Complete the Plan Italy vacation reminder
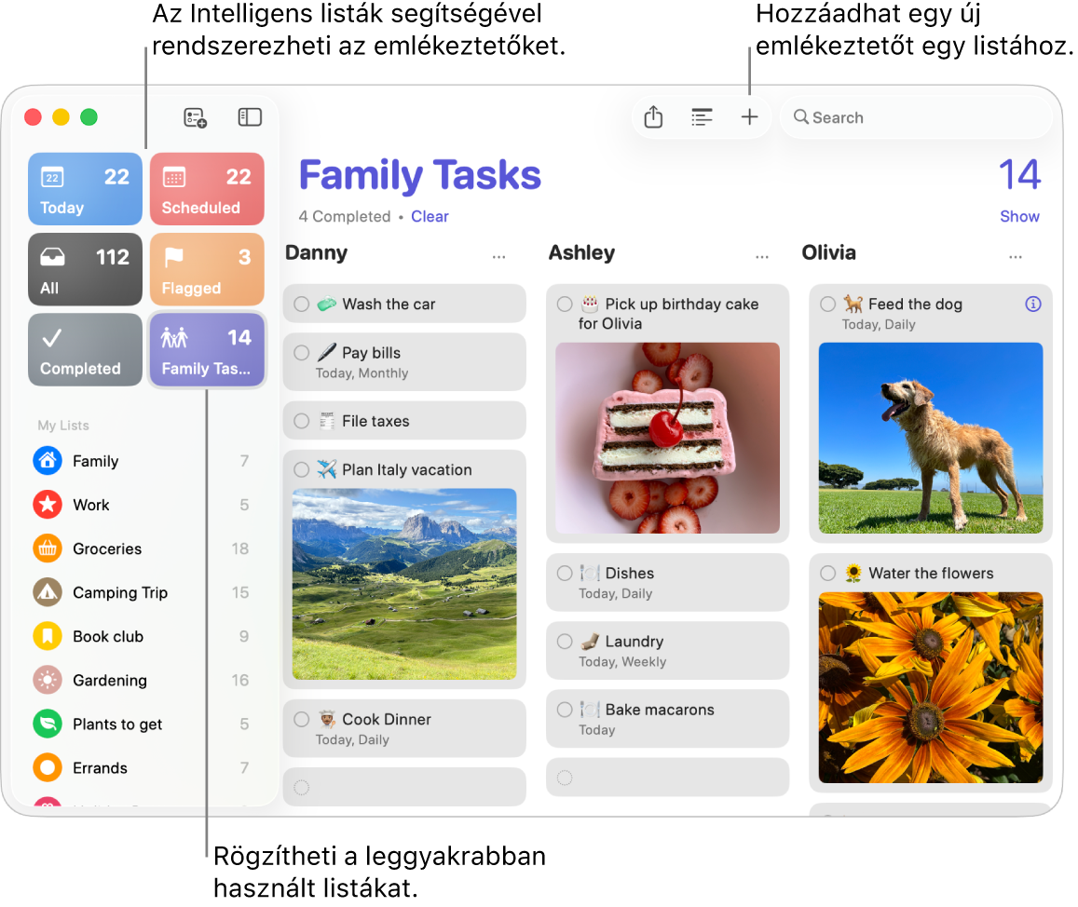Viewport: 1078px width, 907px height. pos(301,469)
